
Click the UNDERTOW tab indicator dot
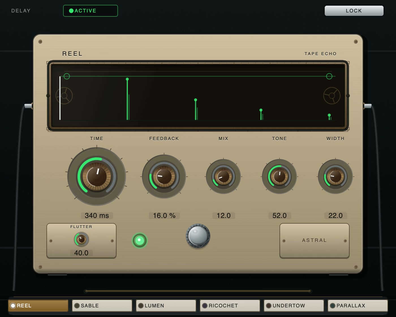coord(269,306)
